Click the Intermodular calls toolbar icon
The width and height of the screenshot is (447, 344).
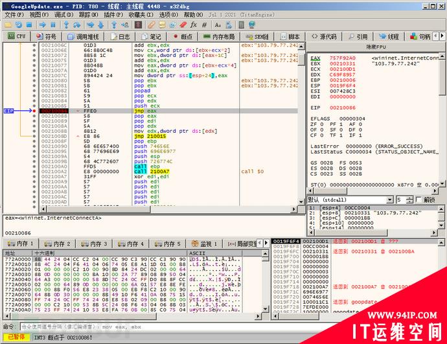click(x=228, y=25)
